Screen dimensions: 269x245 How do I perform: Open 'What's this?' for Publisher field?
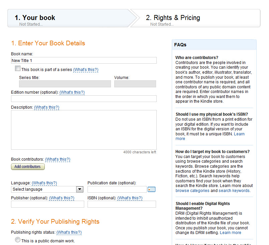tap(62, 198)
